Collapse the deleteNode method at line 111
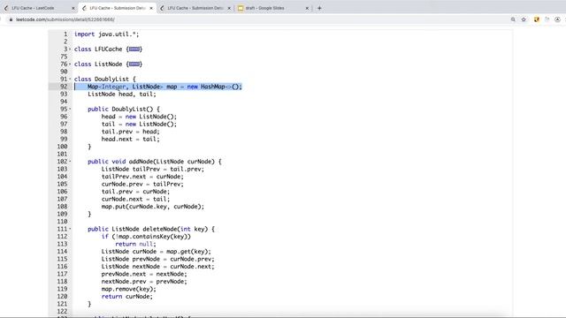The image size is (566, 318). coord(70,229)
